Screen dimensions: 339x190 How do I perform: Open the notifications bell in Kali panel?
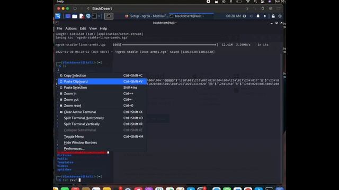click(258, 16)
